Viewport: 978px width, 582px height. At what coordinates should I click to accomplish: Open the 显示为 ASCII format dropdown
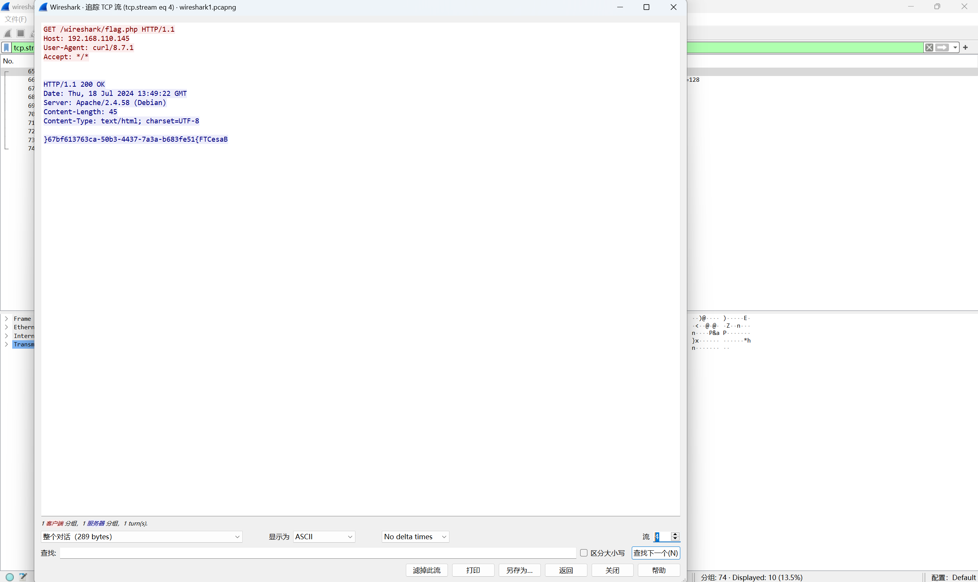[x=324, y=537]
